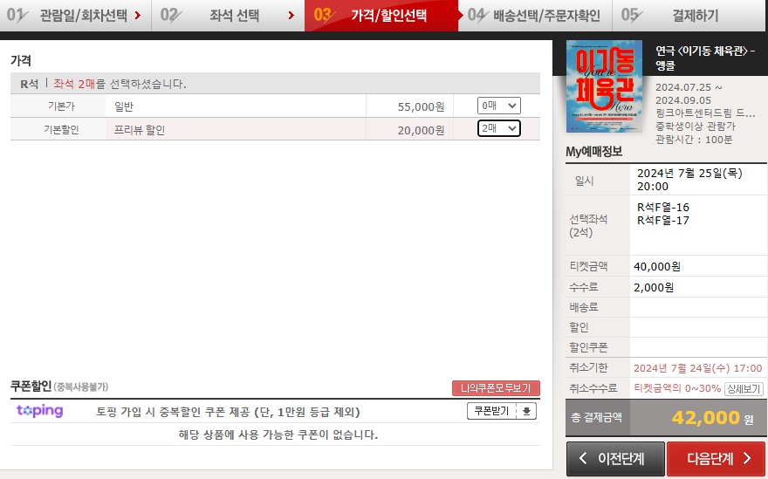
Task: Go to step 01 관람일/회차선택
Action: [75, 15]
